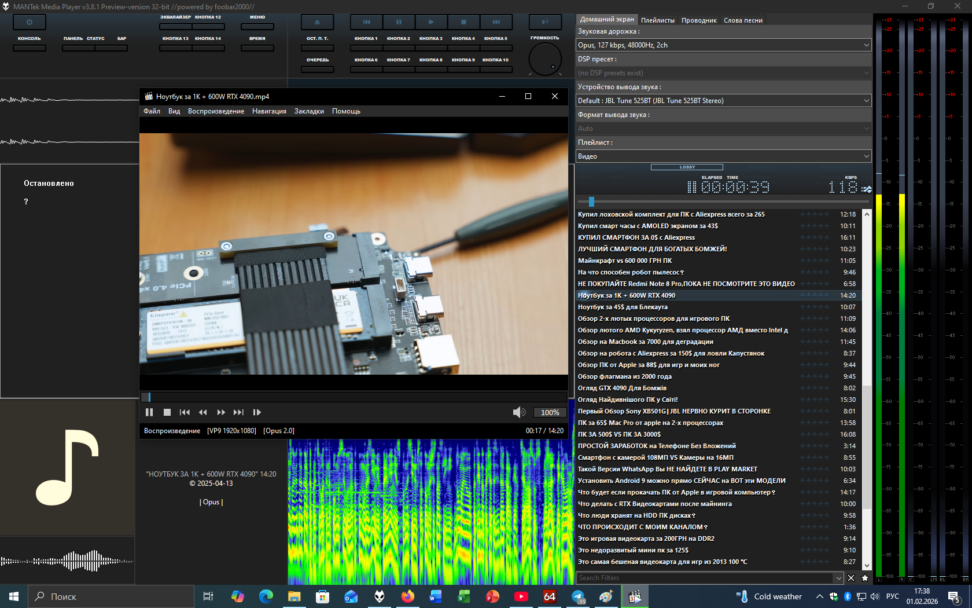Clear the search filter with the X icon
This screenshot has height=608, width=972.
click(x=851, y=578)
